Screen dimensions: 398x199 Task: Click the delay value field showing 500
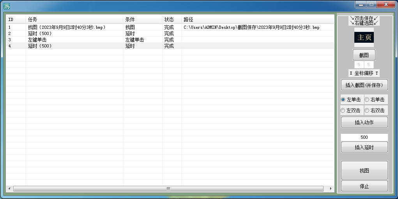364,137
